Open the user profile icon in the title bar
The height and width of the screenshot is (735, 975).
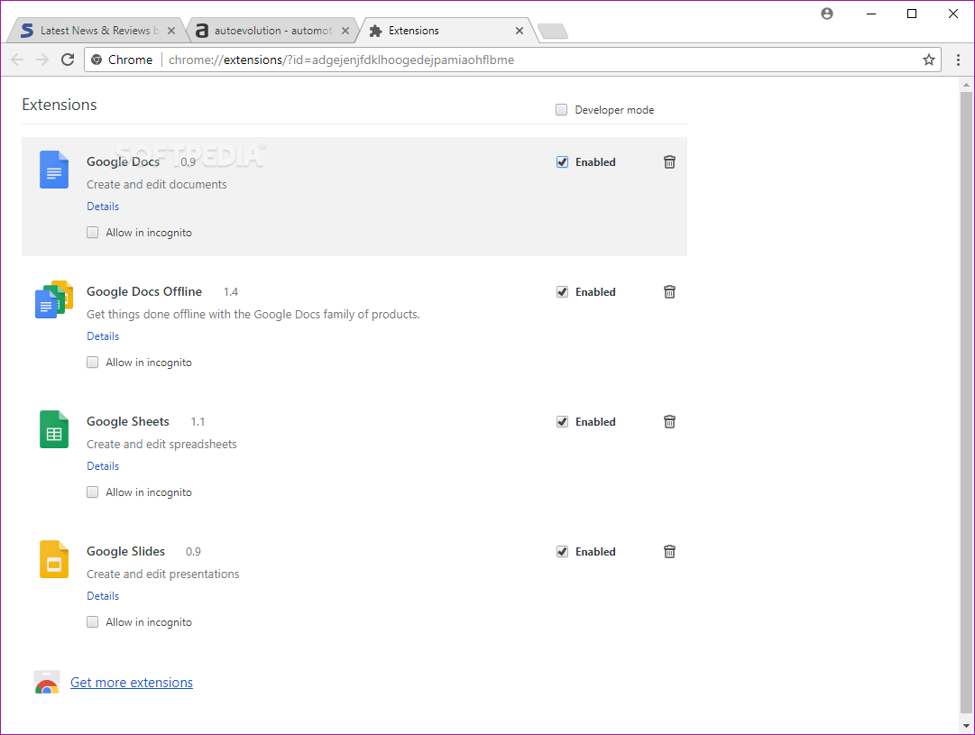click(x=826, y=14)
